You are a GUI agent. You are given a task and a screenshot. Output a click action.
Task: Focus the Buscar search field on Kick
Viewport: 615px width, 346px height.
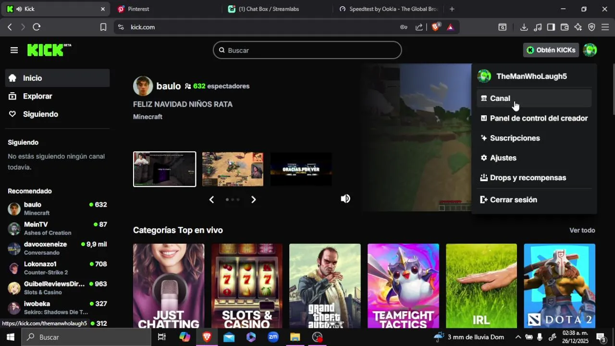307,50
